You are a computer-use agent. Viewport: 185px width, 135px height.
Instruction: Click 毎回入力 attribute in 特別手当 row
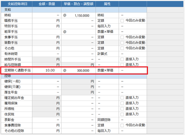tap(104, 26)
